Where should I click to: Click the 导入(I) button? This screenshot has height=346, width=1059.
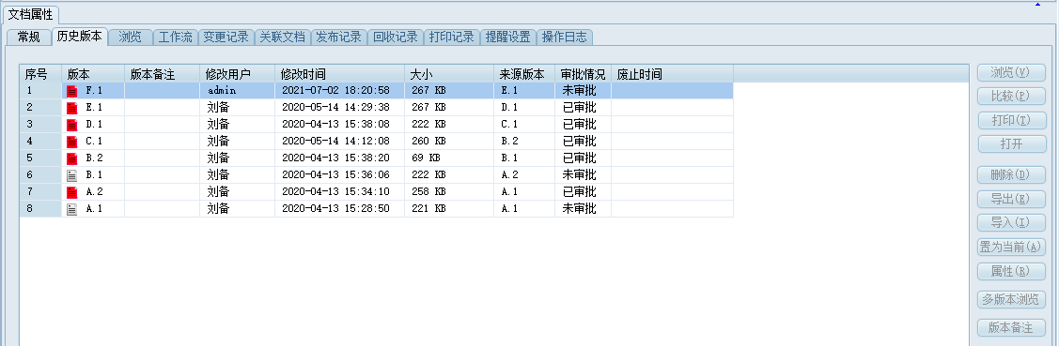pyautogui.click(x=1011, y=223)
